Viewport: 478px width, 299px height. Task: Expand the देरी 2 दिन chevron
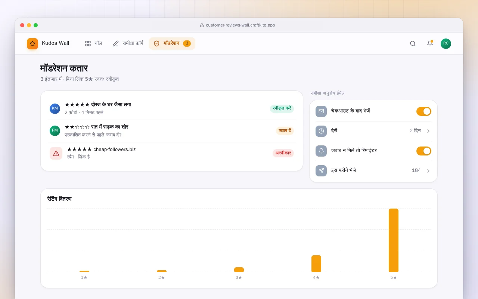[428, 131]
